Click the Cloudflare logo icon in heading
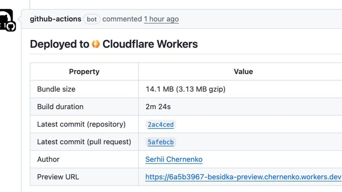Viewport: 342px width, 192px height. (x=96, y=44)
